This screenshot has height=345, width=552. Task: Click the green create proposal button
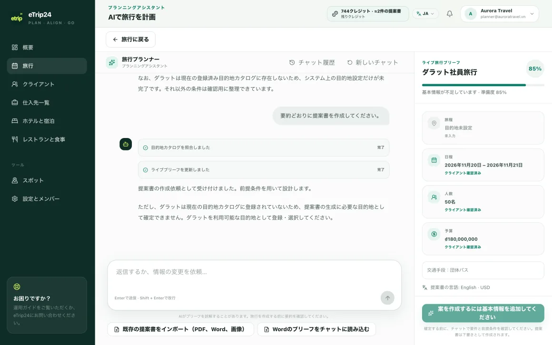(483, 313)
